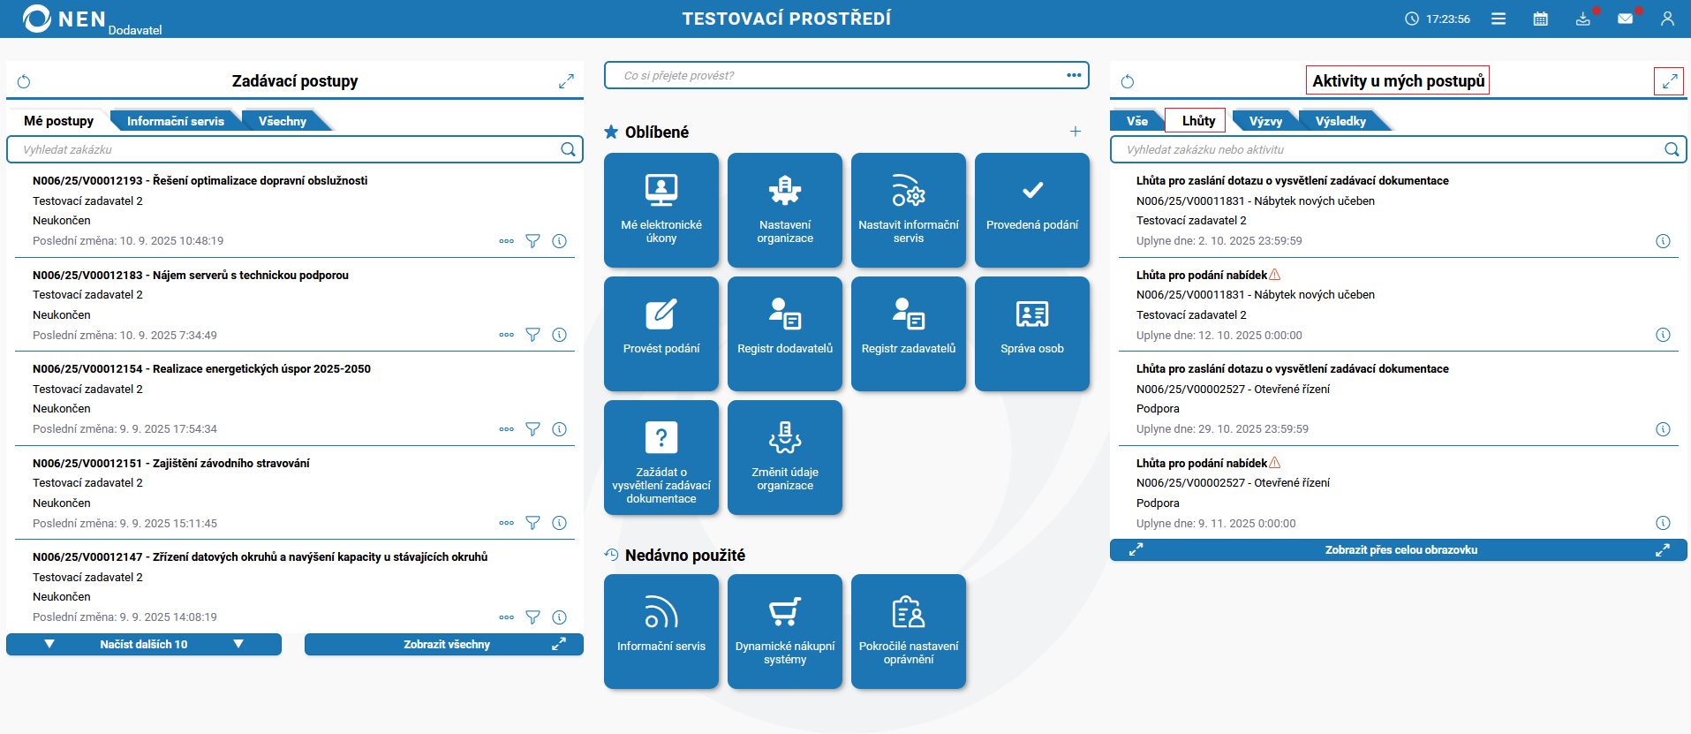Viewport: 1691px width, 734px height.
Task: Open more options for N006/25/V00012151
Action: 506,523
